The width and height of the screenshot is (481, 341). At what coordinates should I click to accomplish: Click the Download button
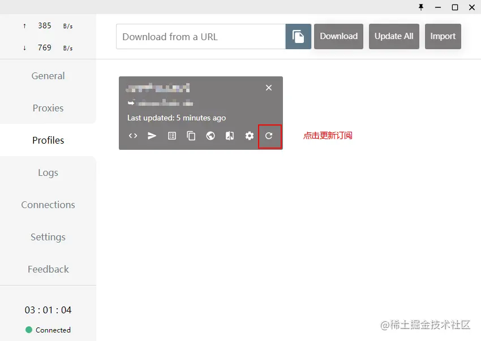[338, 37]
